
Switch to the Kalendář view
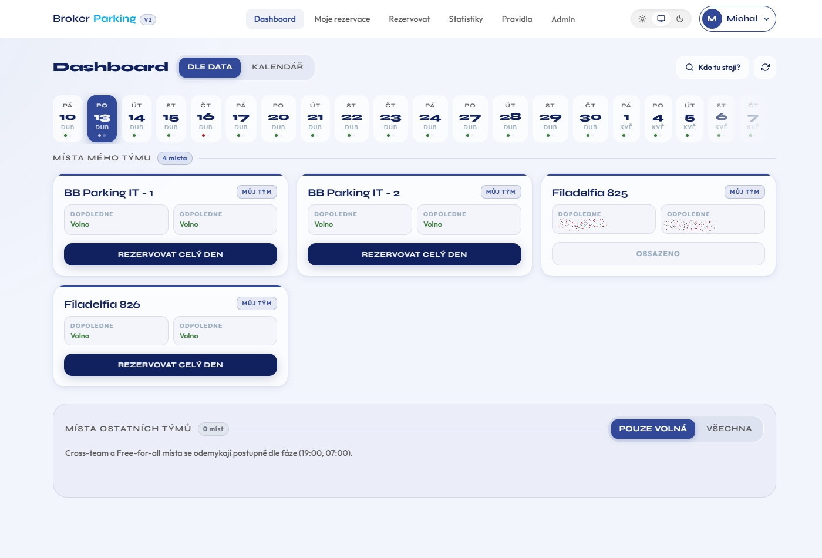click(x=277, y=67)
